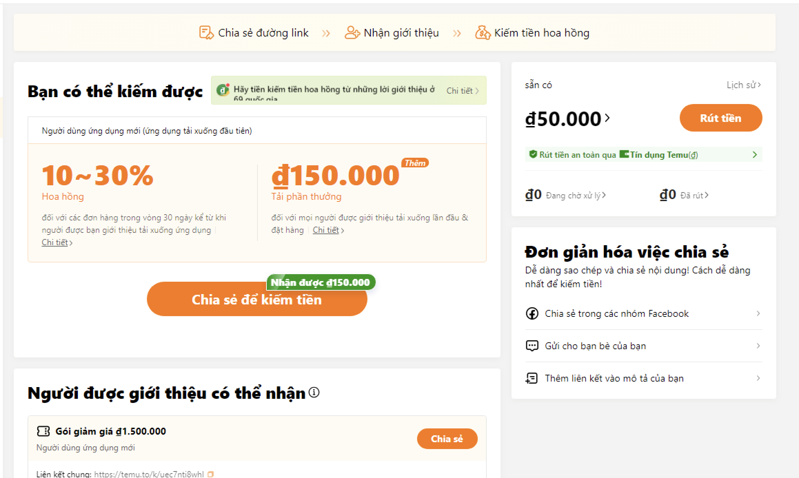Copy the general link with copy icon
The image size is (799, 478).
click(x=211, y=474)
